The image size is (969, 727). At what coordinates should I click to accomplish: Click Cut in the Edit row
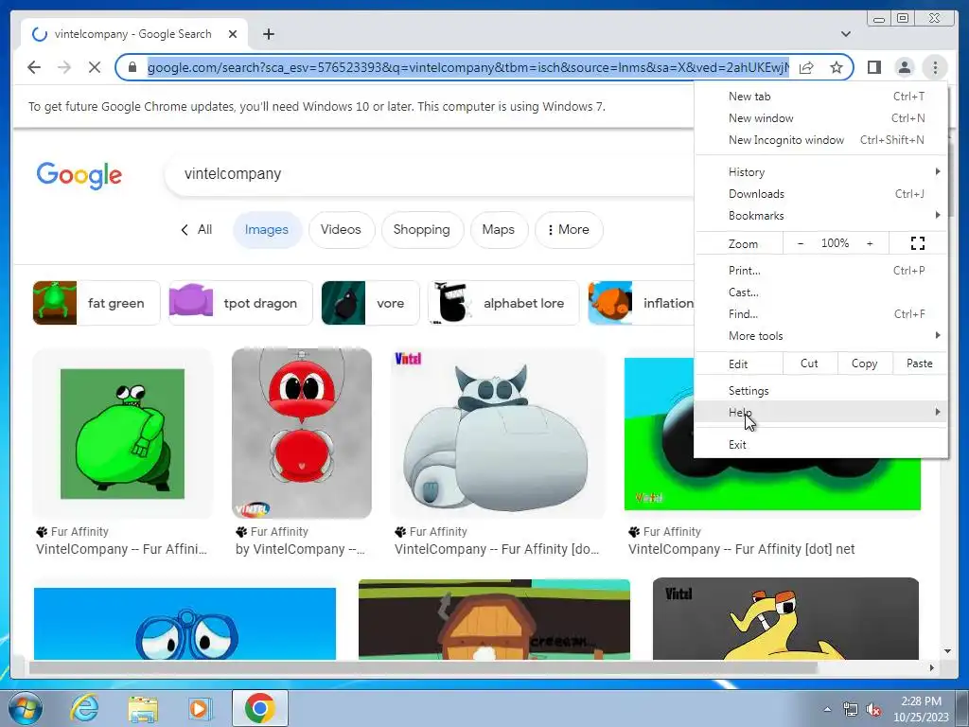(810, 363)
